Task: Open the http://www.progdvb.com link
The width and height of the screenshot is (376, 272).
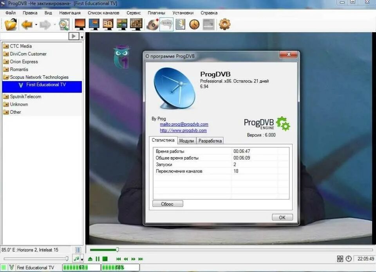Action: pyautogui.click(x=183, y=131)
